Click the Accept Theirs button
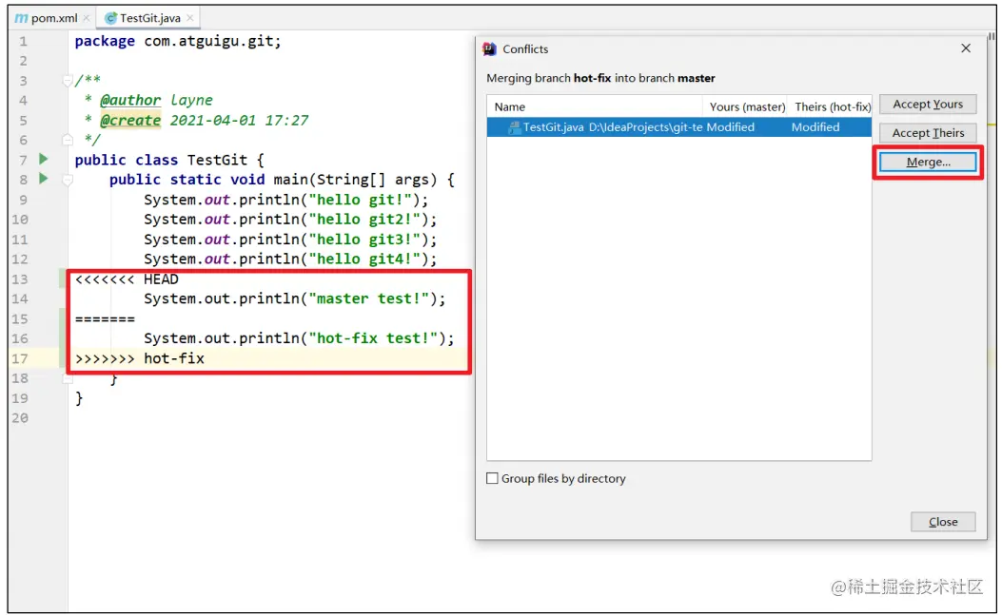 (x=927, y=133)
